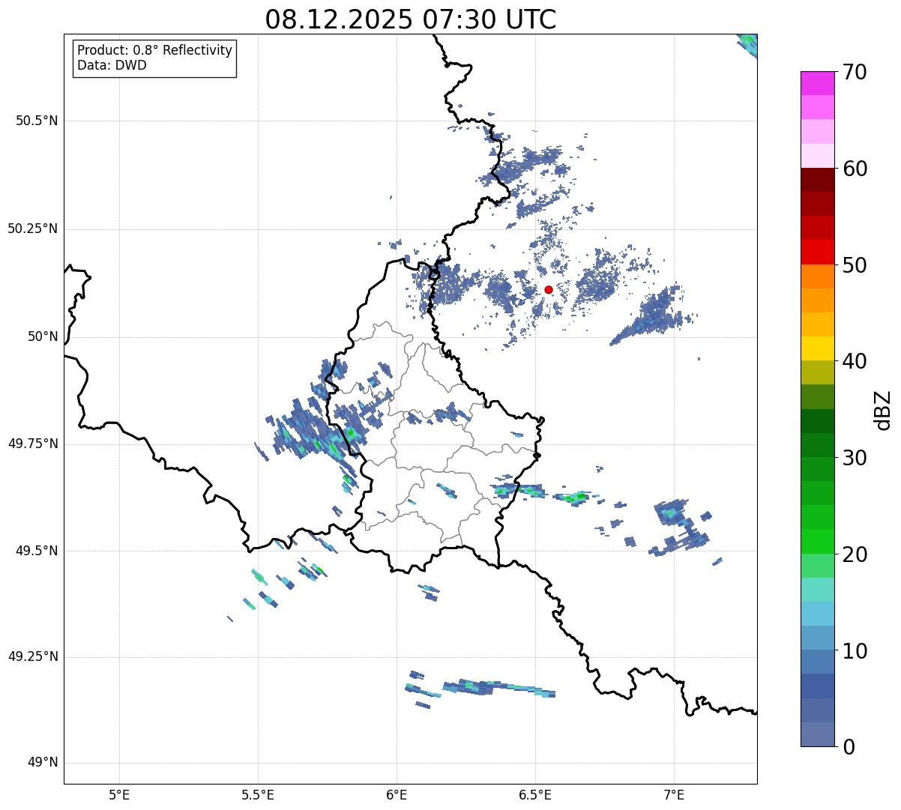901x810 pixels.
Task: Click the long echo band near 49.2°N
Action: click(498, 688)
